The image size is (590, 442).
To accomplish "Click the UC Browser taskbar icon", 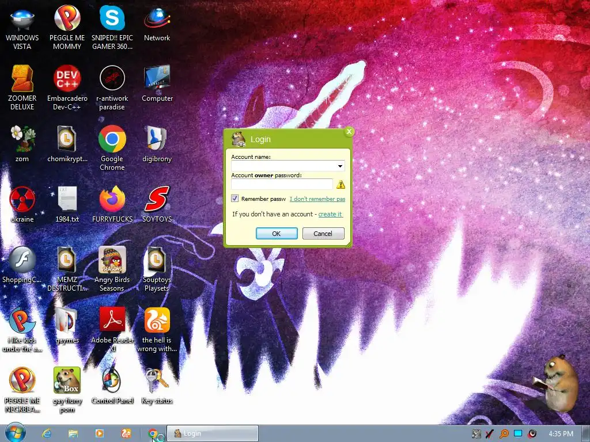I will coord(126,433).
